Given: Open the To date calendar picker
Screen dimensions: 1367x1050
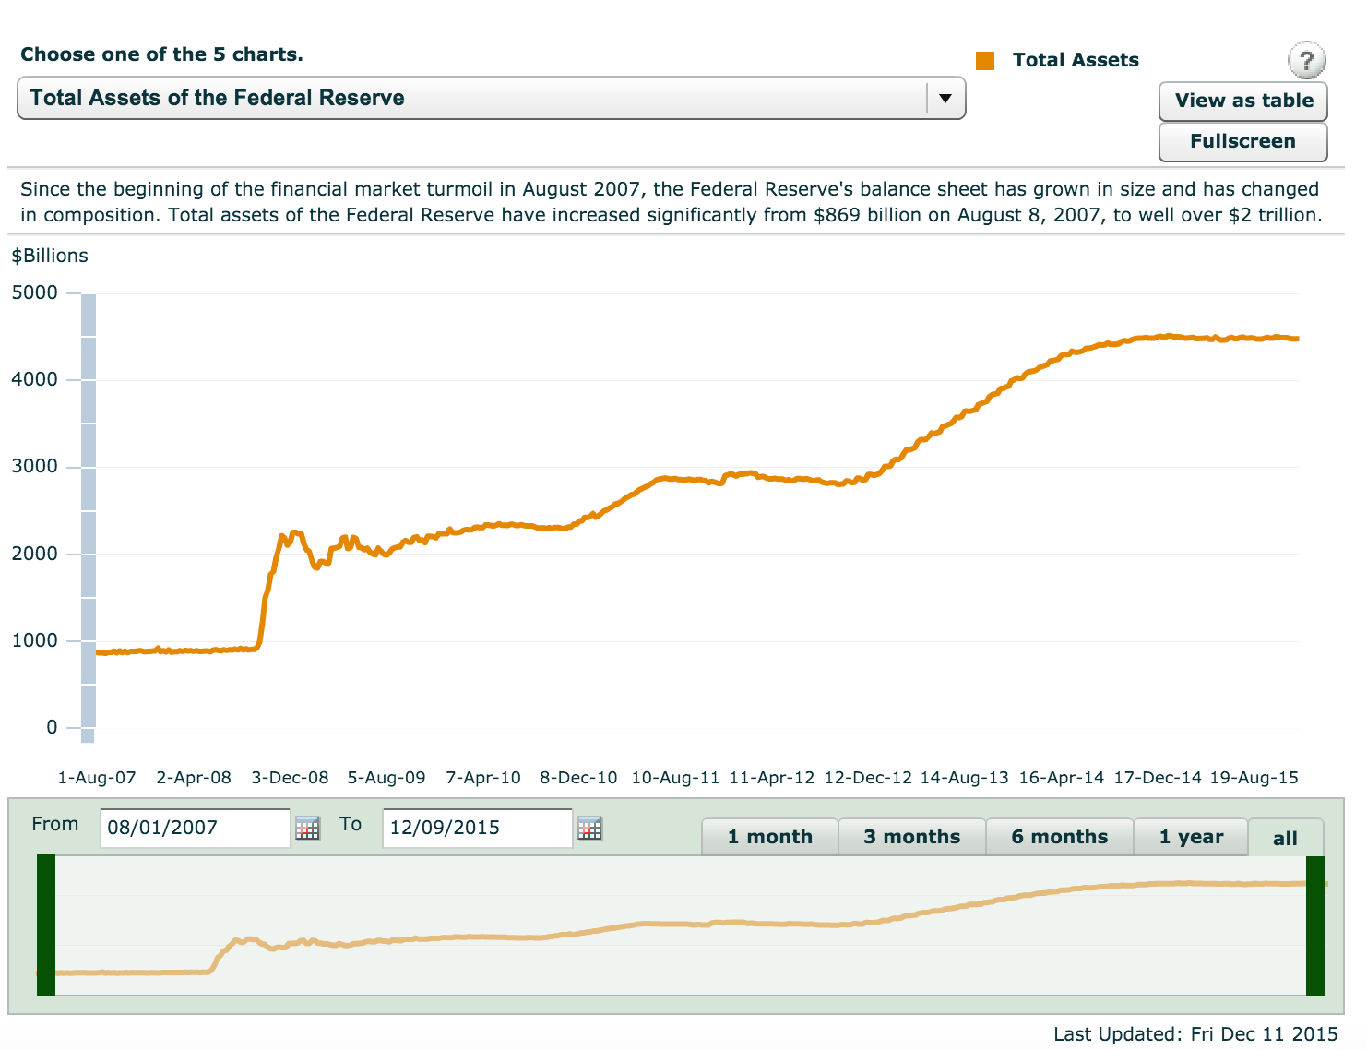Looking at the screenshot, I should point(589,828).
